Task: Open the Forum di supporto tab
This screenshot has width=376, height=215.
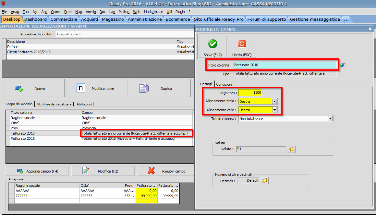Action: point(267,19)
